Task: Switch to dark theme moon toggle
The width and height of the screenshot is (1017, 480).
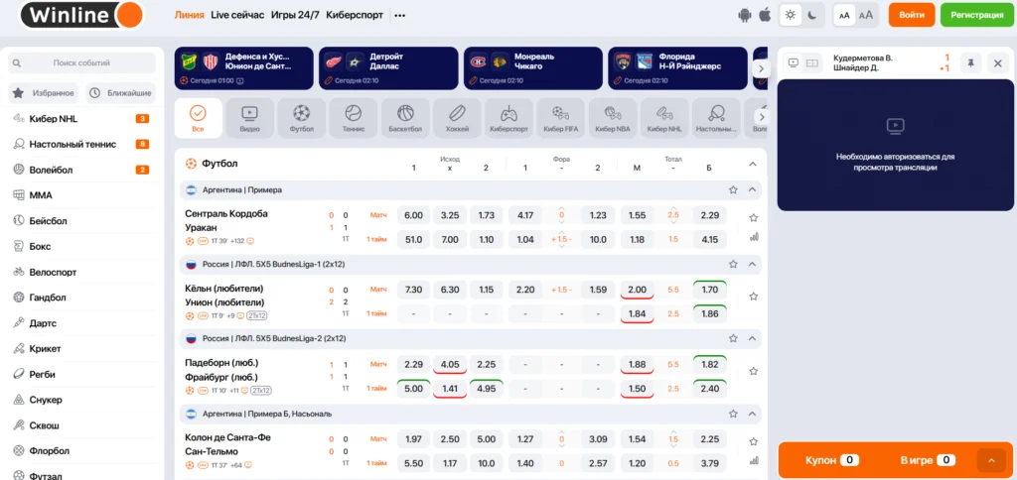Action: (811, 15)
